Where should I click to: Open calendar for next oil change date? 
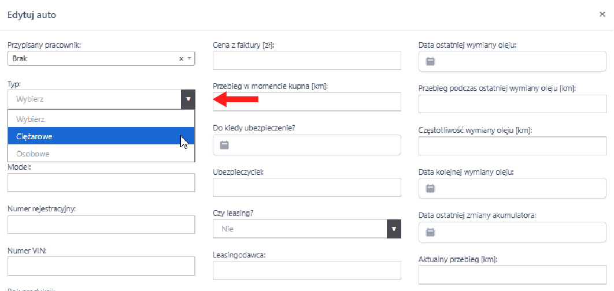[430, 188]
